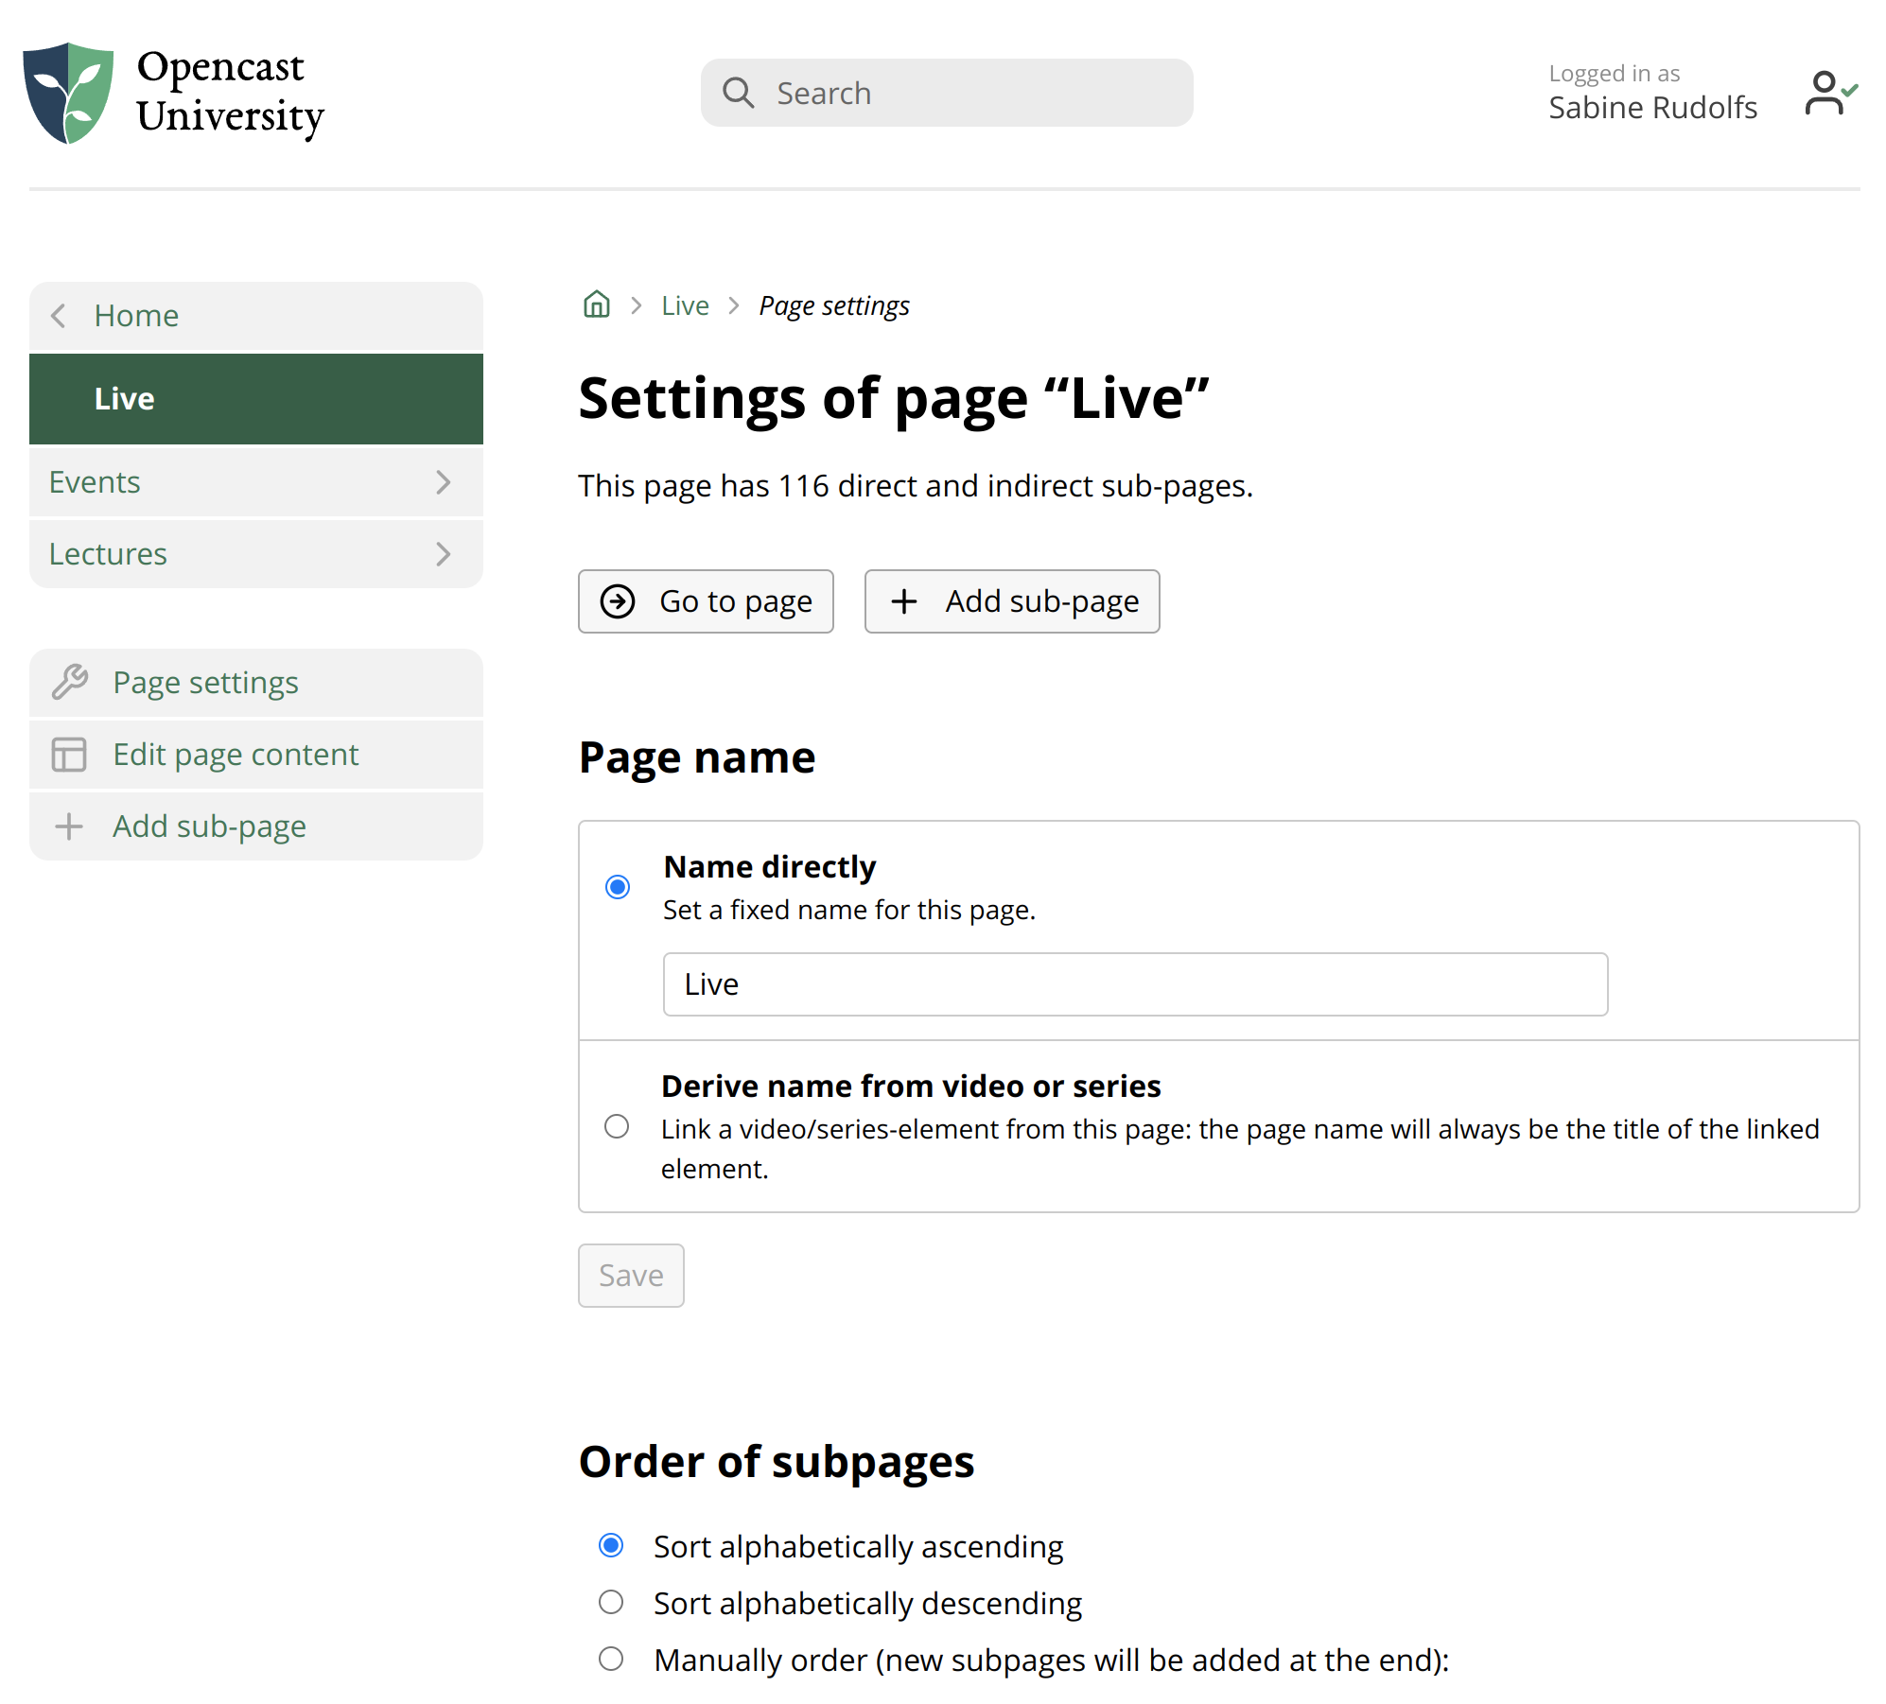Screen dimensions: 1886x1704
Task: Select Derive name from video or series
Action: [x=617, y=1126]
